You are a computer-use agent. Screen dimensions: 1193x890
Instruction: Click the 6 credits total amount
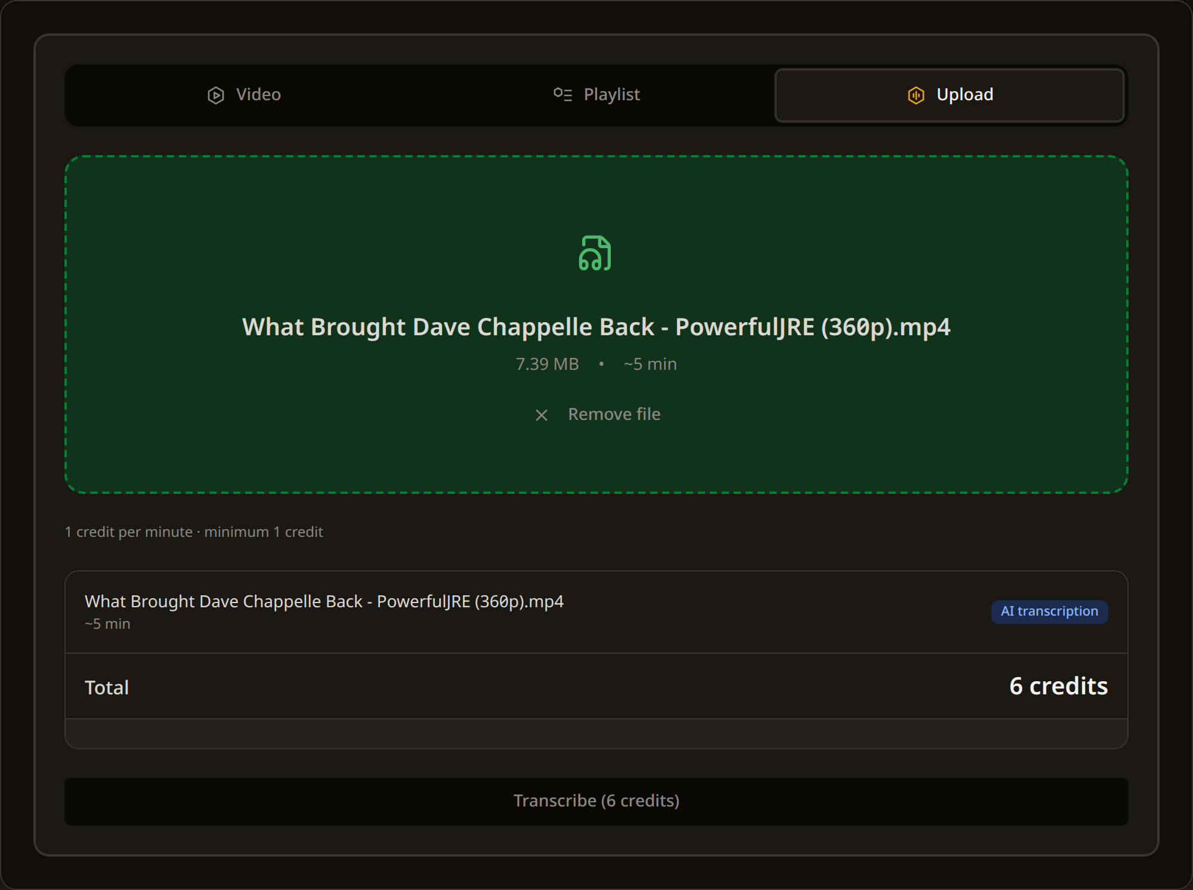pyautogui.click(x=1058, y=686)
